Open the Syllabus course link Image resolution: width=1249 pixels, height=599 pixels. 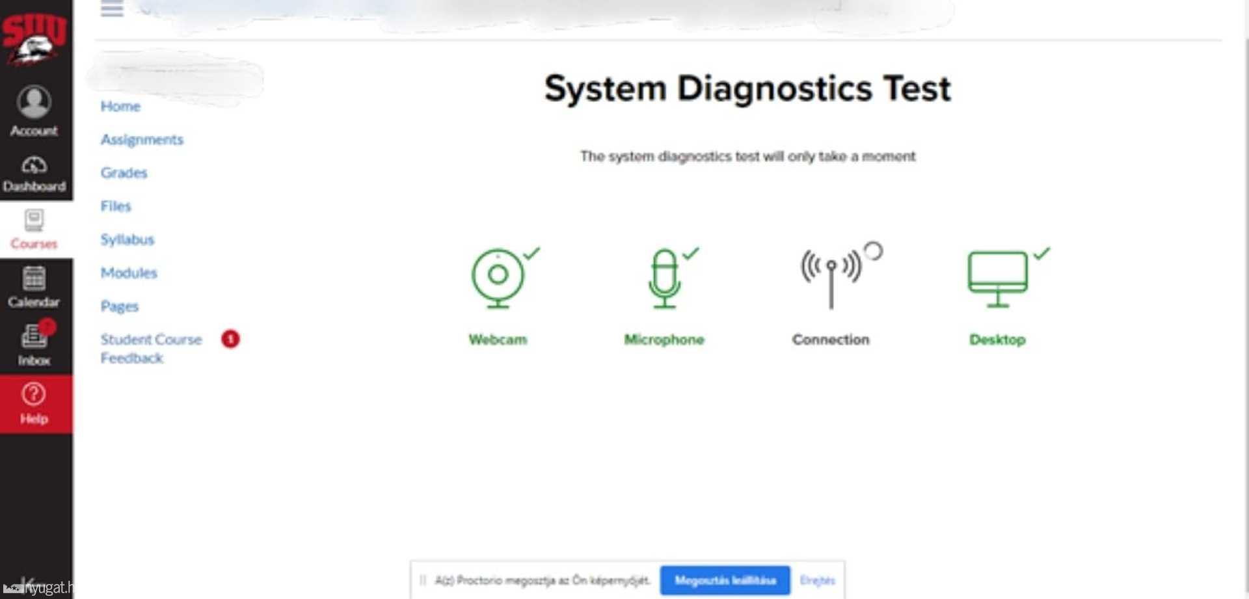tap(127, 239)
